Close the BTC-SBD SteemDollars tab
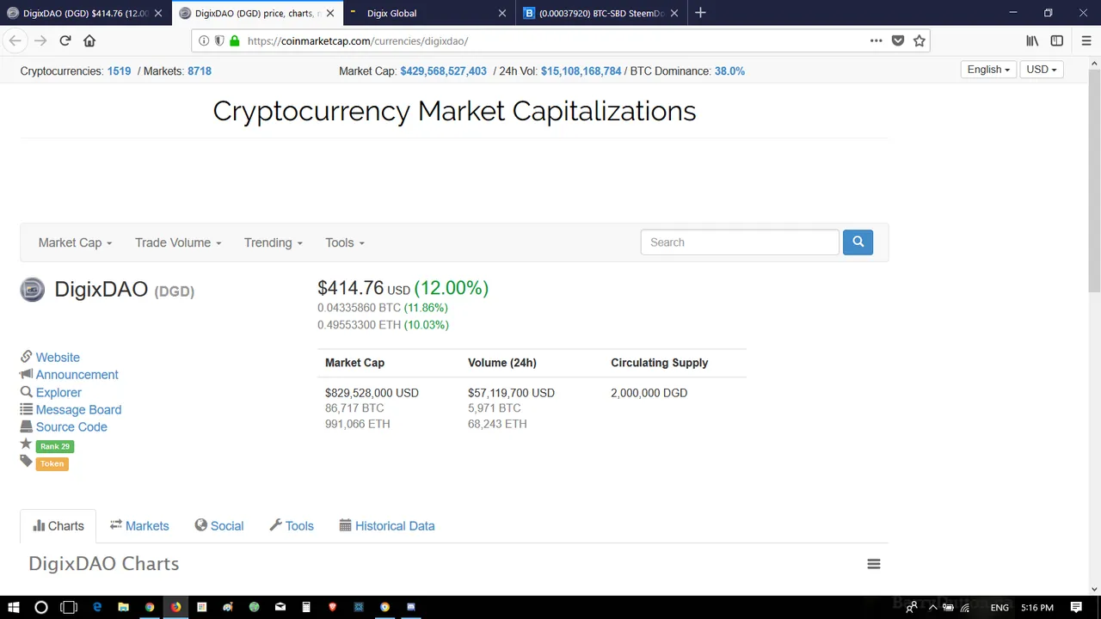1101x619 pixels. (x=674, y=13)
